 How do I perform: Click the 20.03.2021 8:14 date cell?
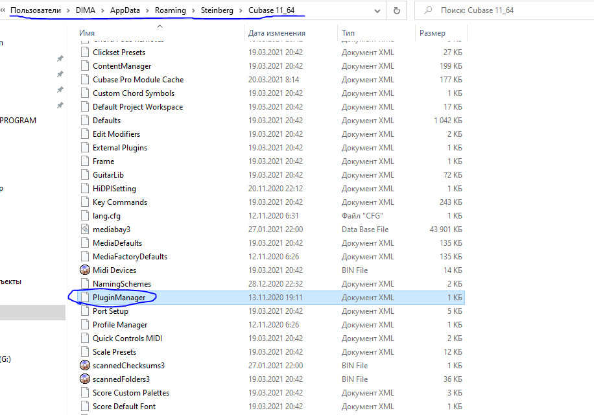click(x=274, y=80)
